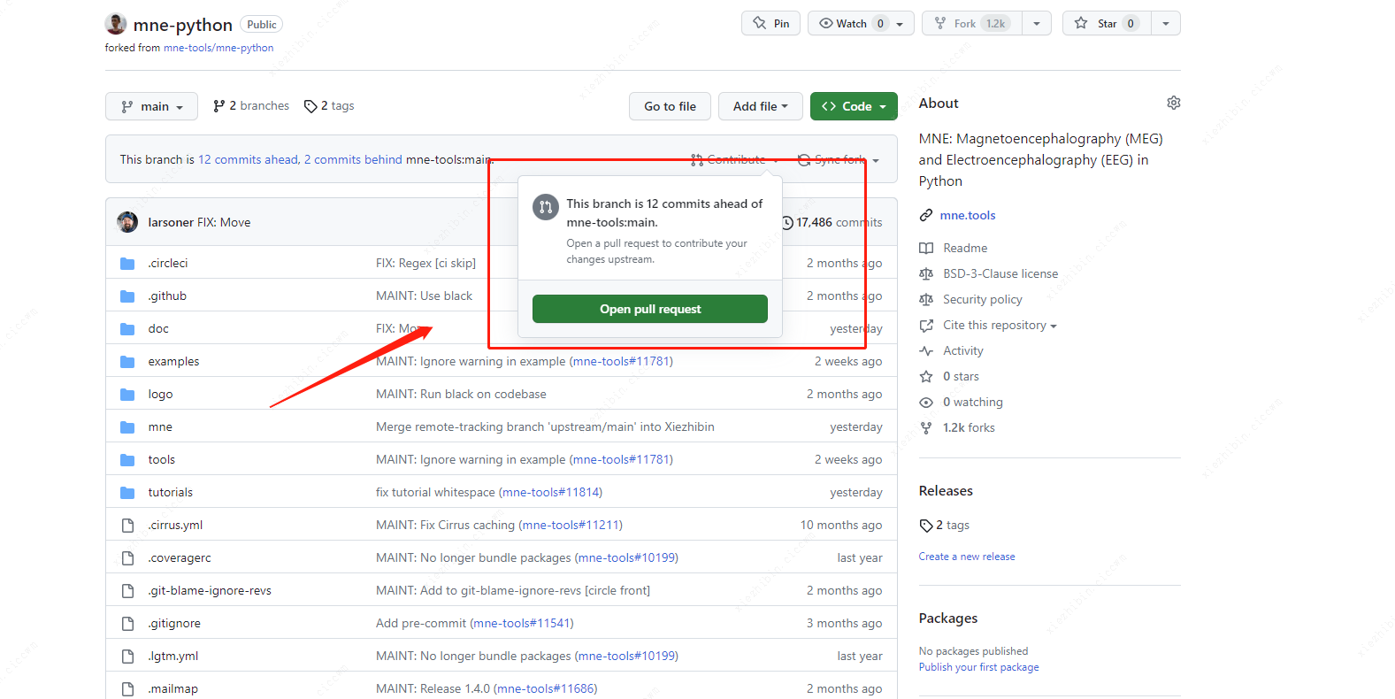
Task: Open the mne-tools/mne-python upstream link
Action: click(x=218, y=48)
